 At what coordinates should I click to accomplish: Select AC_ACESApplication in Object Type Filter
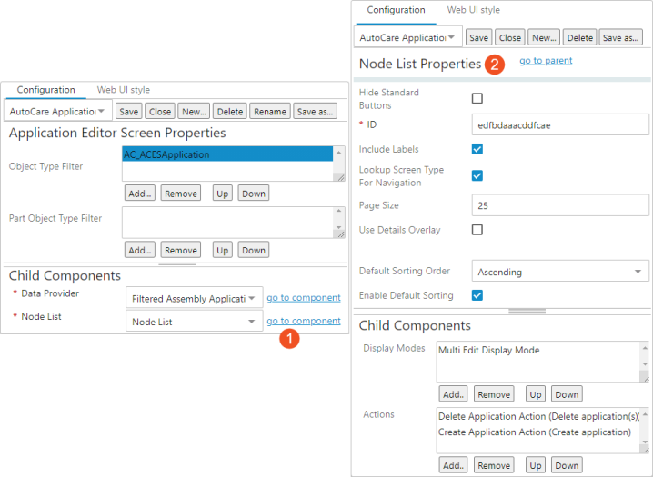tap(227, 154)
